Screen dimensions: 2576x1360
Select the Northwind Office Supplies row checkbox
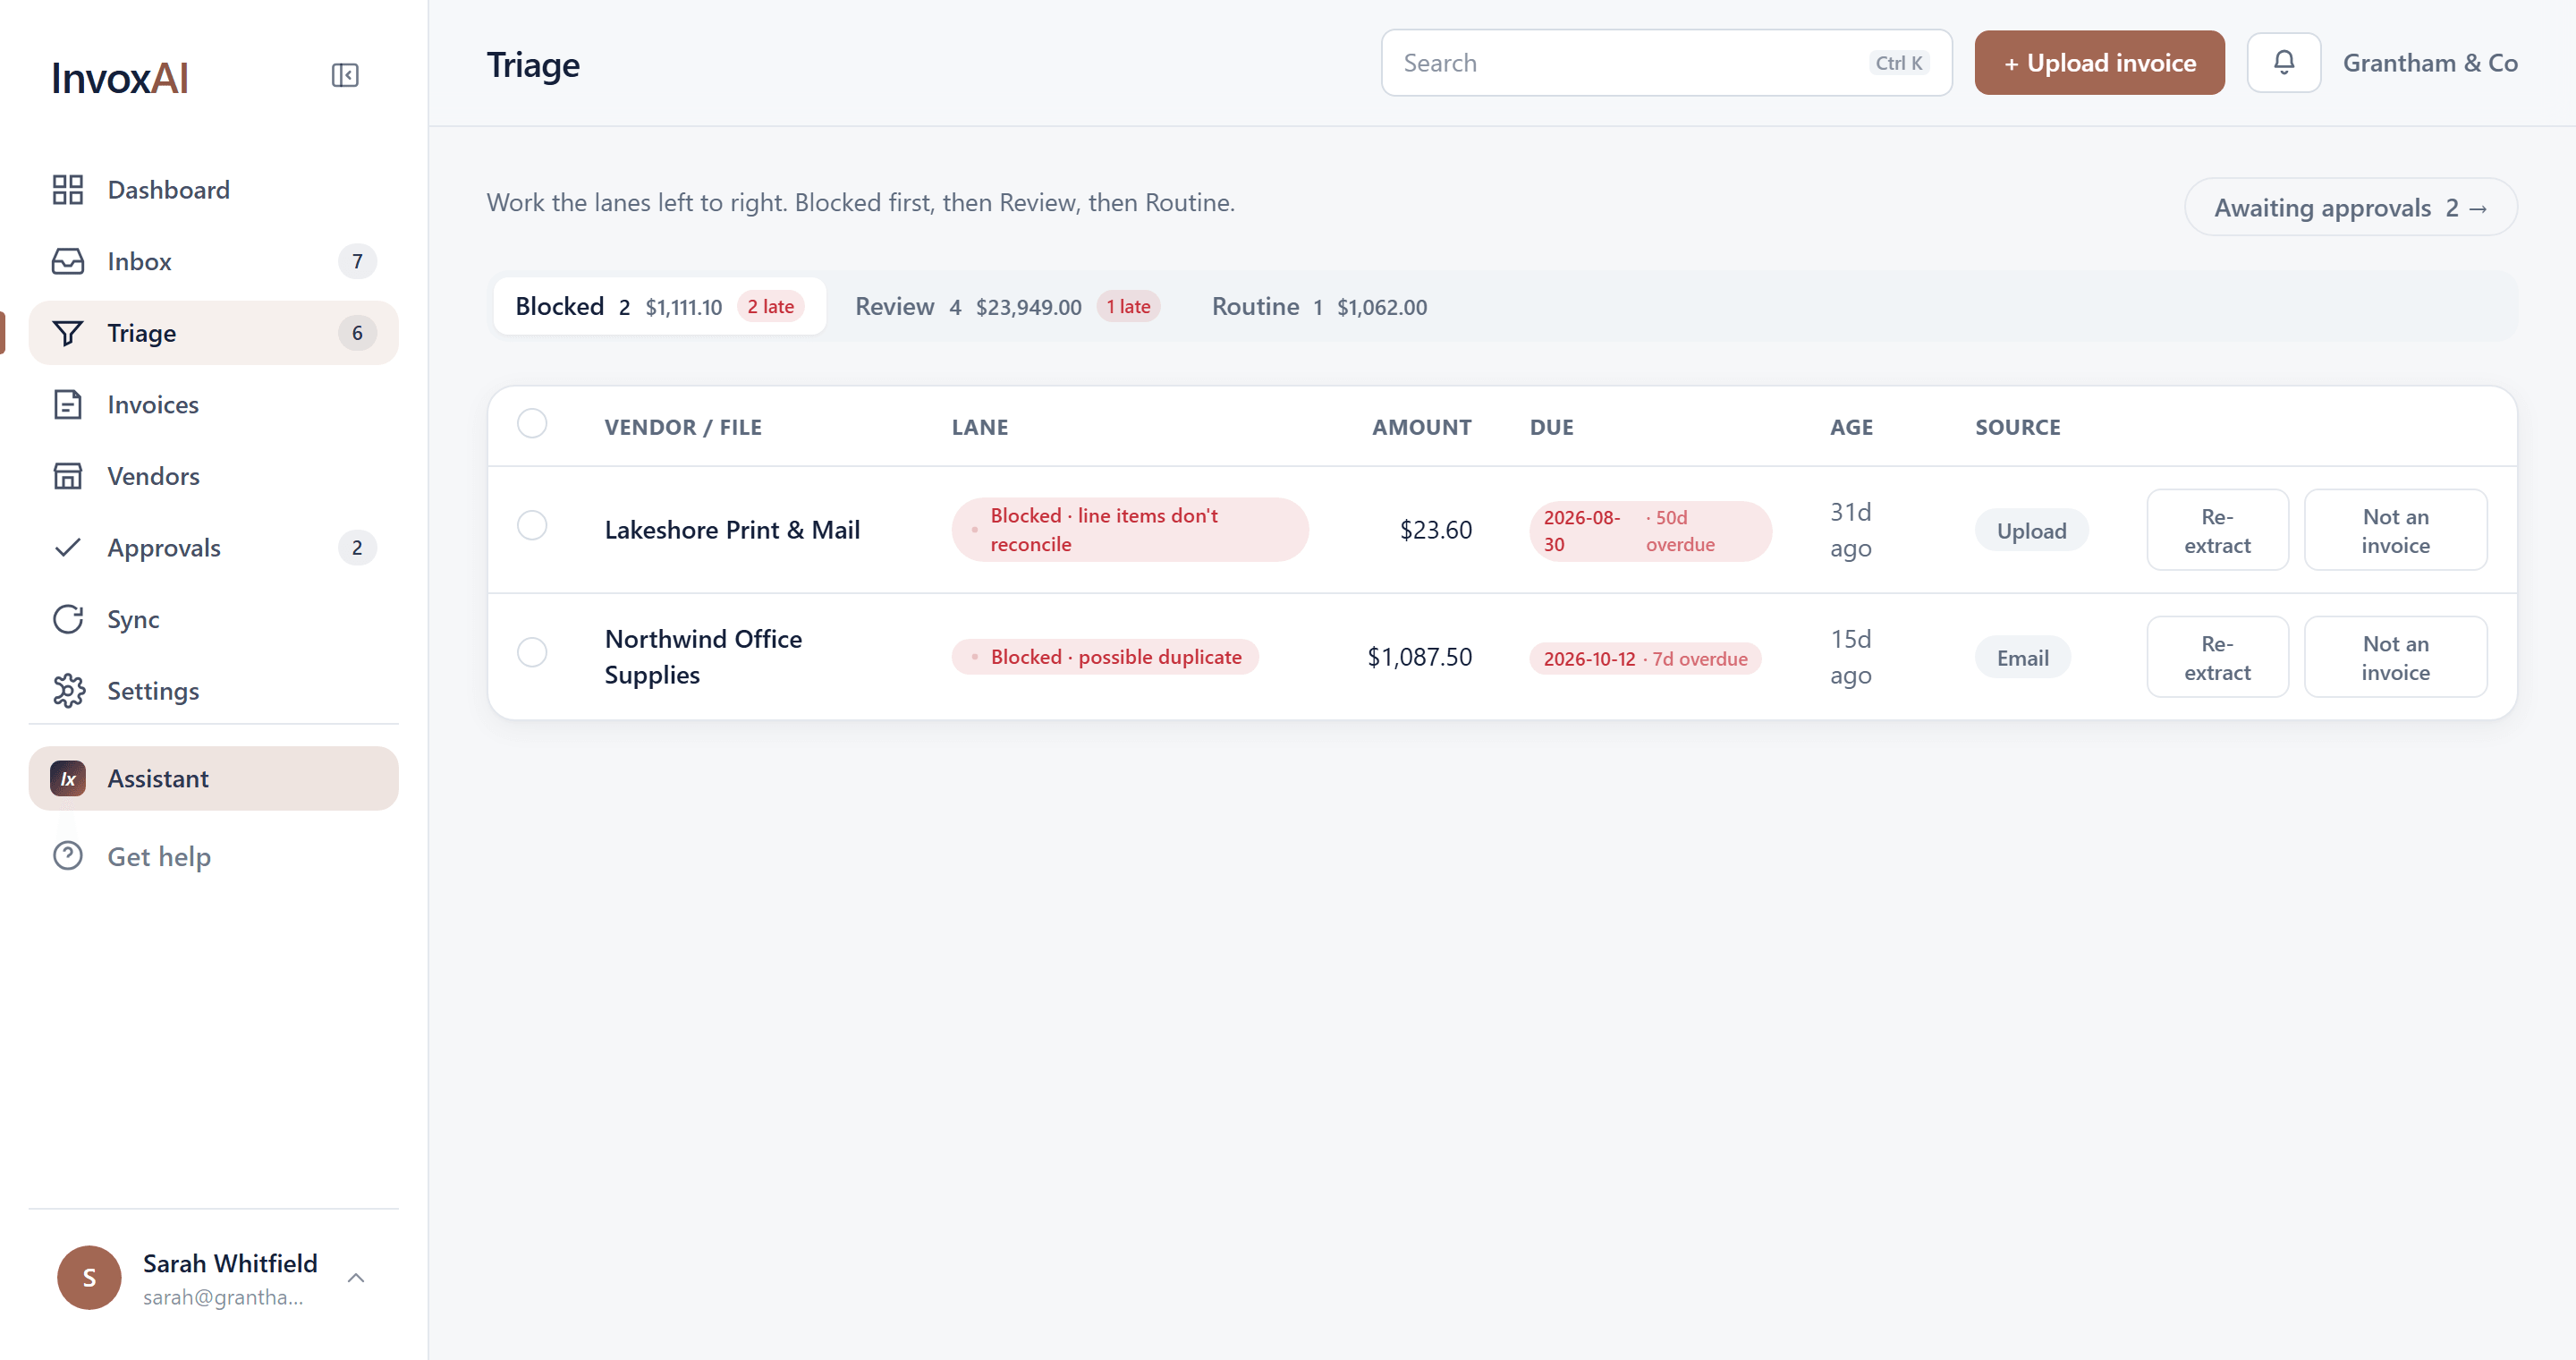tap(532, 653)
